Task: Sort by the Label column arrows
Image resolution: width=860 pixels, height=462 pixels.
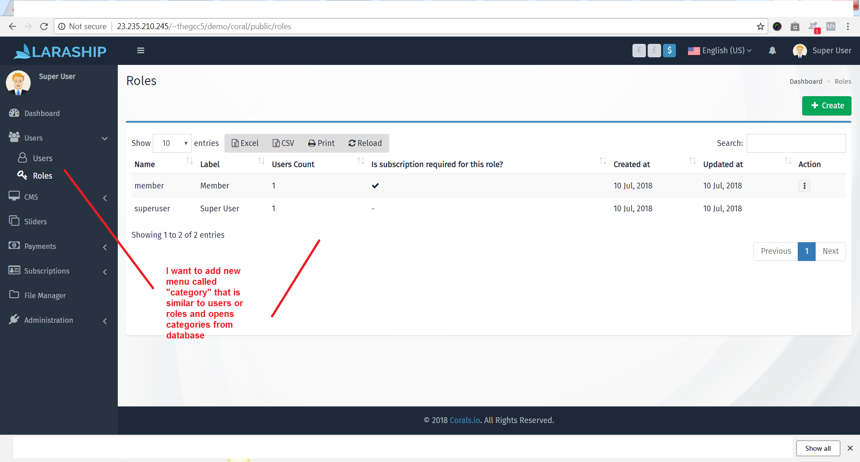Action: [261, 161]
